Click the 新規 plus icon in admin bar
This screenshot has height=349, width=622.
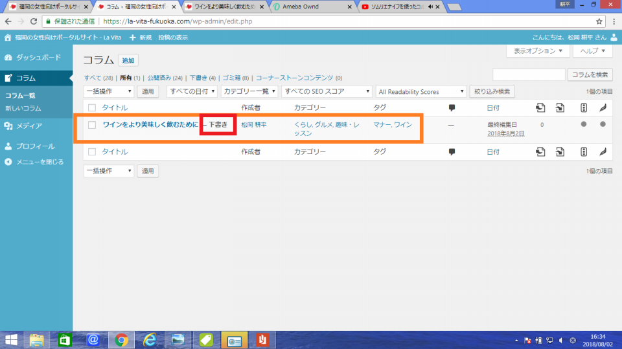click(132, 38)
